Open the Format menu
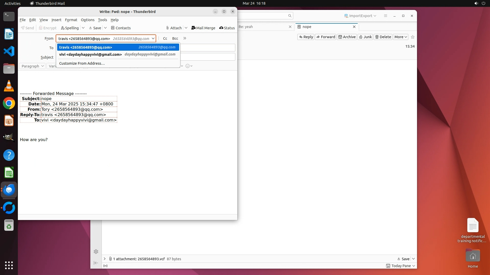490x275 pixels. pyautogui.click(x=71, y=20)
